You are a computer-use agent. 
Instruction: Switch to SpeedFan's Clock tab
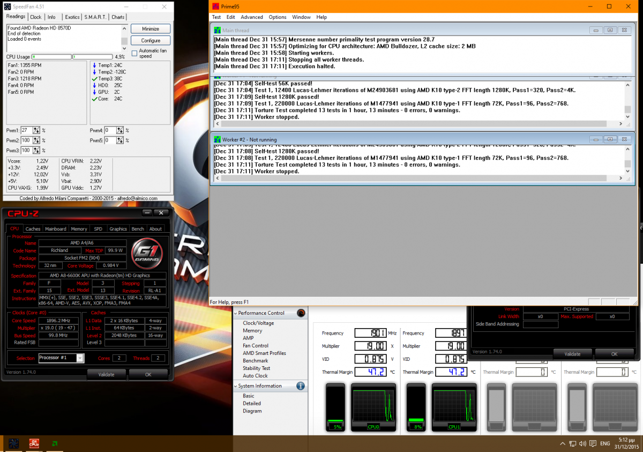coord(35,17)
